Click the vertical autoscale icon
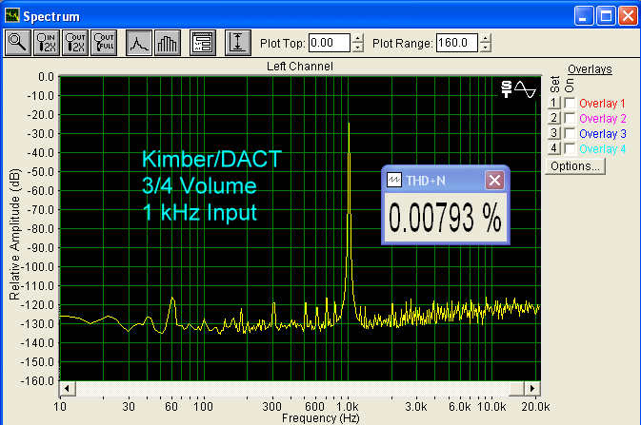 237,42
